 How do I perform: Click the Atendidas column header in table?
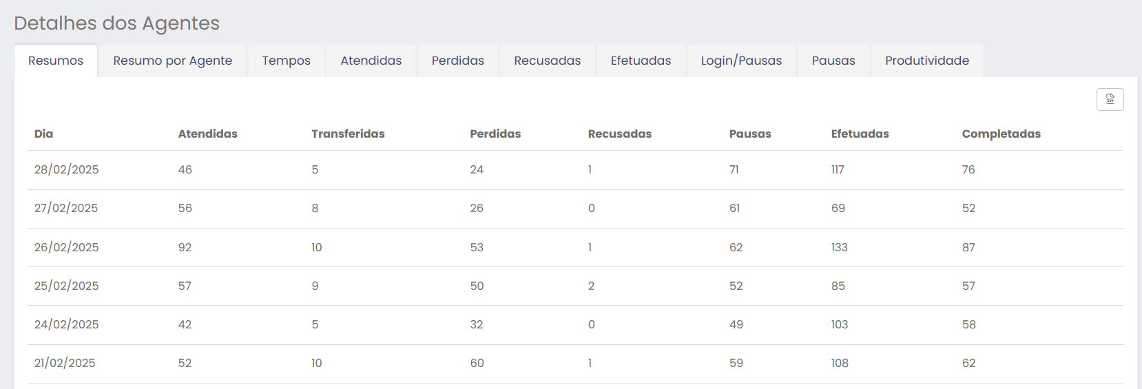pos(207,134)
